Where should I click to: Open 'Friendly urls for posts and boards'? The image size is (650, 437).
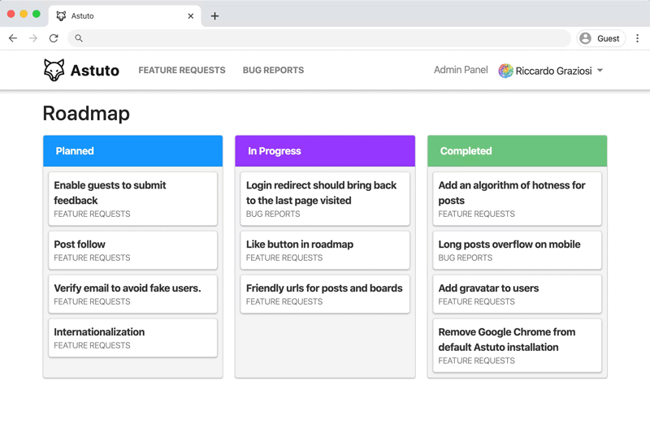[x=325, y=293]
